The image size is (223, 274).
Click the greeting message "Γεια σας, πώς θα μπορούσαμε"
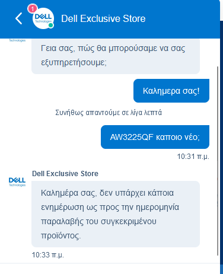pyautogui.click(x=116, y=56)
